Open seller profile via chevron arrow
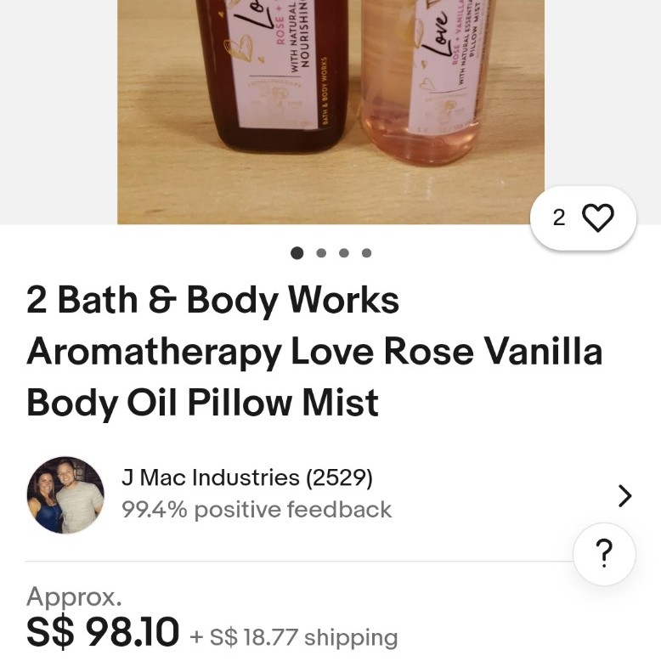This screenshot has width=661, height=661. (x=624, y=495)
